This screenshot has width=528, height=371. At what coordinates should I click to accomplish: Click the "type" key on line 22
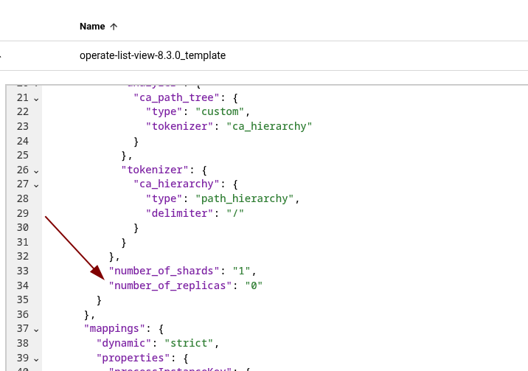tap(164, 112)
